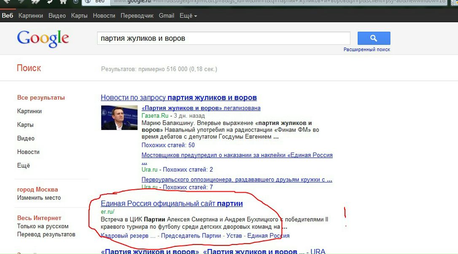
Task: Click Изменить место under город Москва
Action: pyautogui.click(x=39, y=198)
